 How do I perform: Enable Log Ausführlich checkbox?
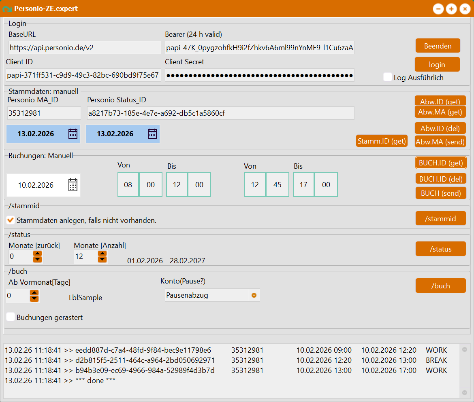[x=388, y=77]
